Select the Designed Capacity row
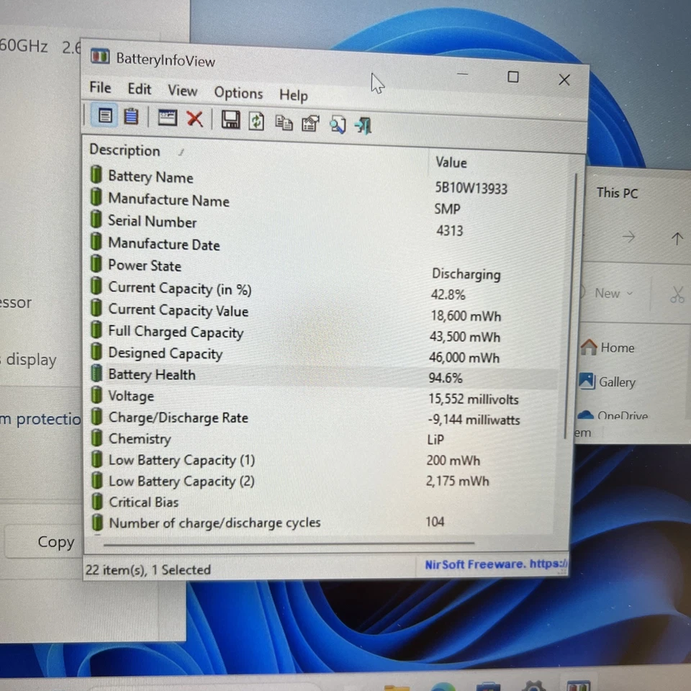This screenshot has height=691, width=691. [x=322, y=355]
